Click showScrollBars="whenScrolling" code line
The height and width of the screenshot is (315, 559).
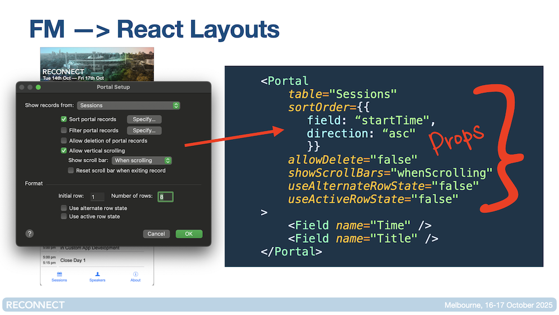click(390, 173)
